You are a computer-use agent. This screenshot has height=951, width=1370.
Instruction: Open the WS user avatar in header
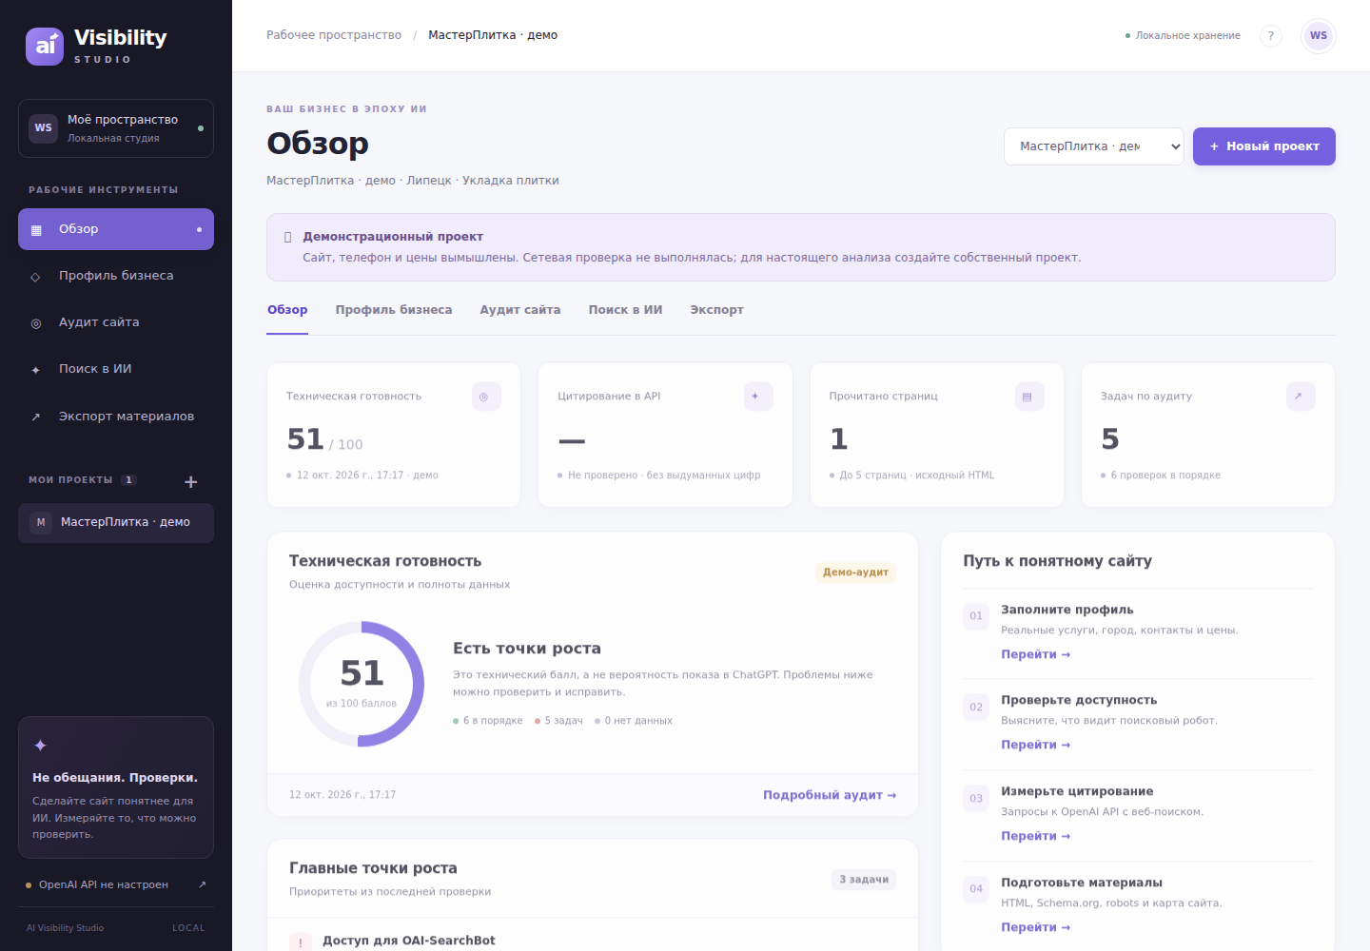[x=1319, y=36]
